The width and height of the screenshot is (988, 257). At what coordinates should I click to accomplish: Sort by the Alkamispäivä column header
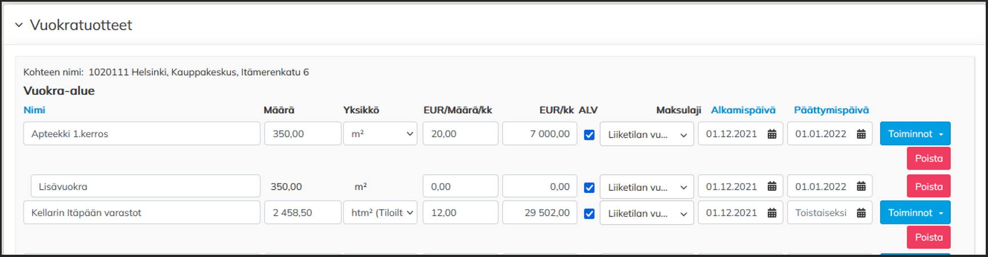743,110
